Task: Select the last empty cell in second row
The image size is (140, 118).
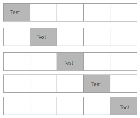Action: tap(124, 37)
